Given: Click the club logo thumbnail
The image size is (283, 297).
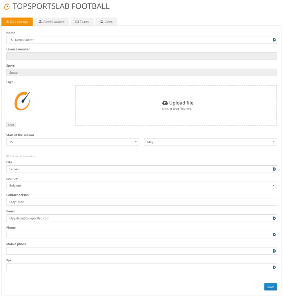Looking at the screenshot, I should [22, 101].
